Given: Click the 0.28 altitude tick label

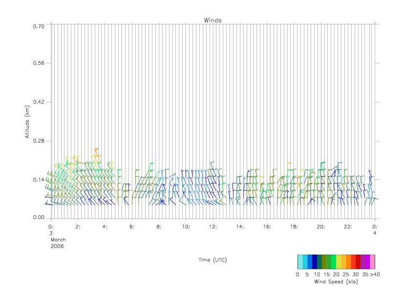Looking at the screenshot, I should [x=39, y=141].
